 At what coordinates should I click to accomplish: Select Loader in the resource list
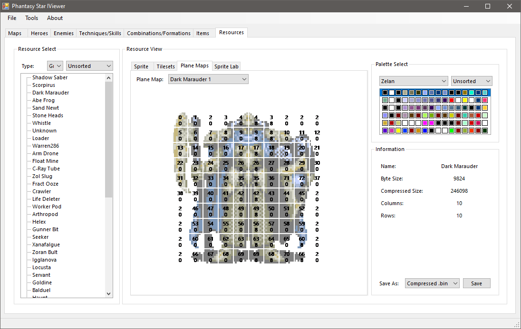click(x=40, y=138)
